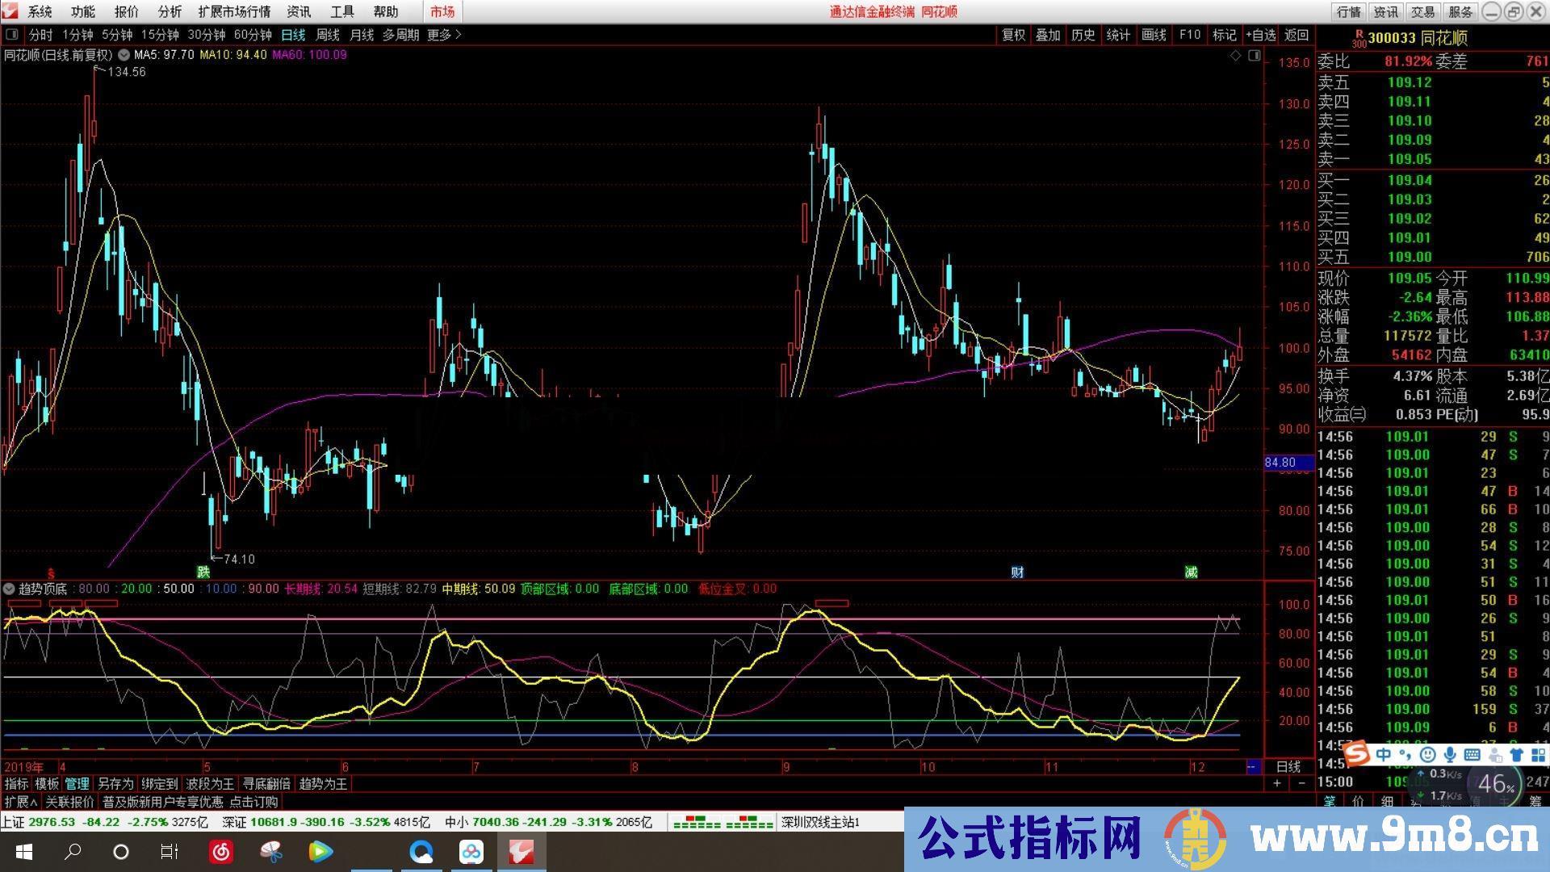Click +自选 to add to watchlist
The image size is (1550, 872).
pos(1260,35)
